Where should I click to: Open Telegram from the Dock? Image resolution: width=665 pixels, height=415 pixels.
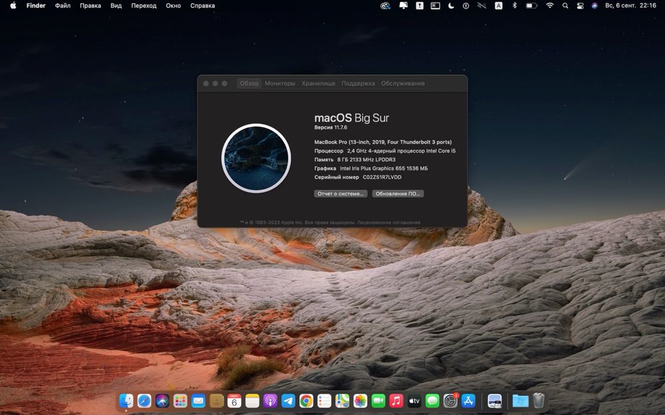click(x=289, y=400)
